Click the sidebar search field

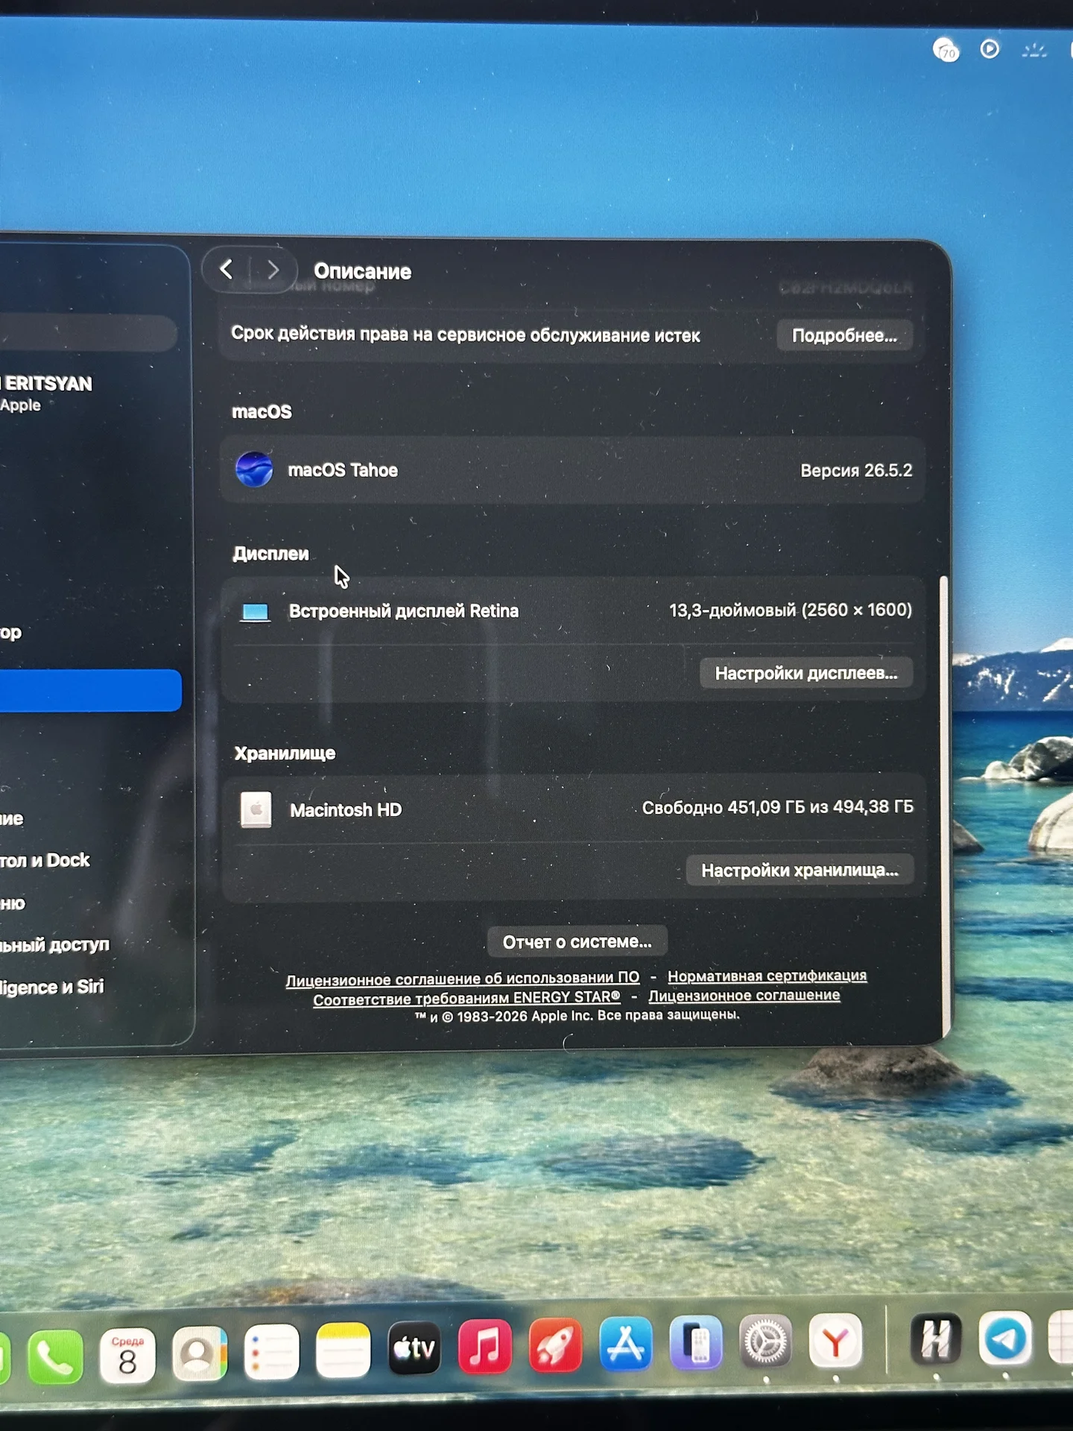pyautogui.click(x=88, y=332)
